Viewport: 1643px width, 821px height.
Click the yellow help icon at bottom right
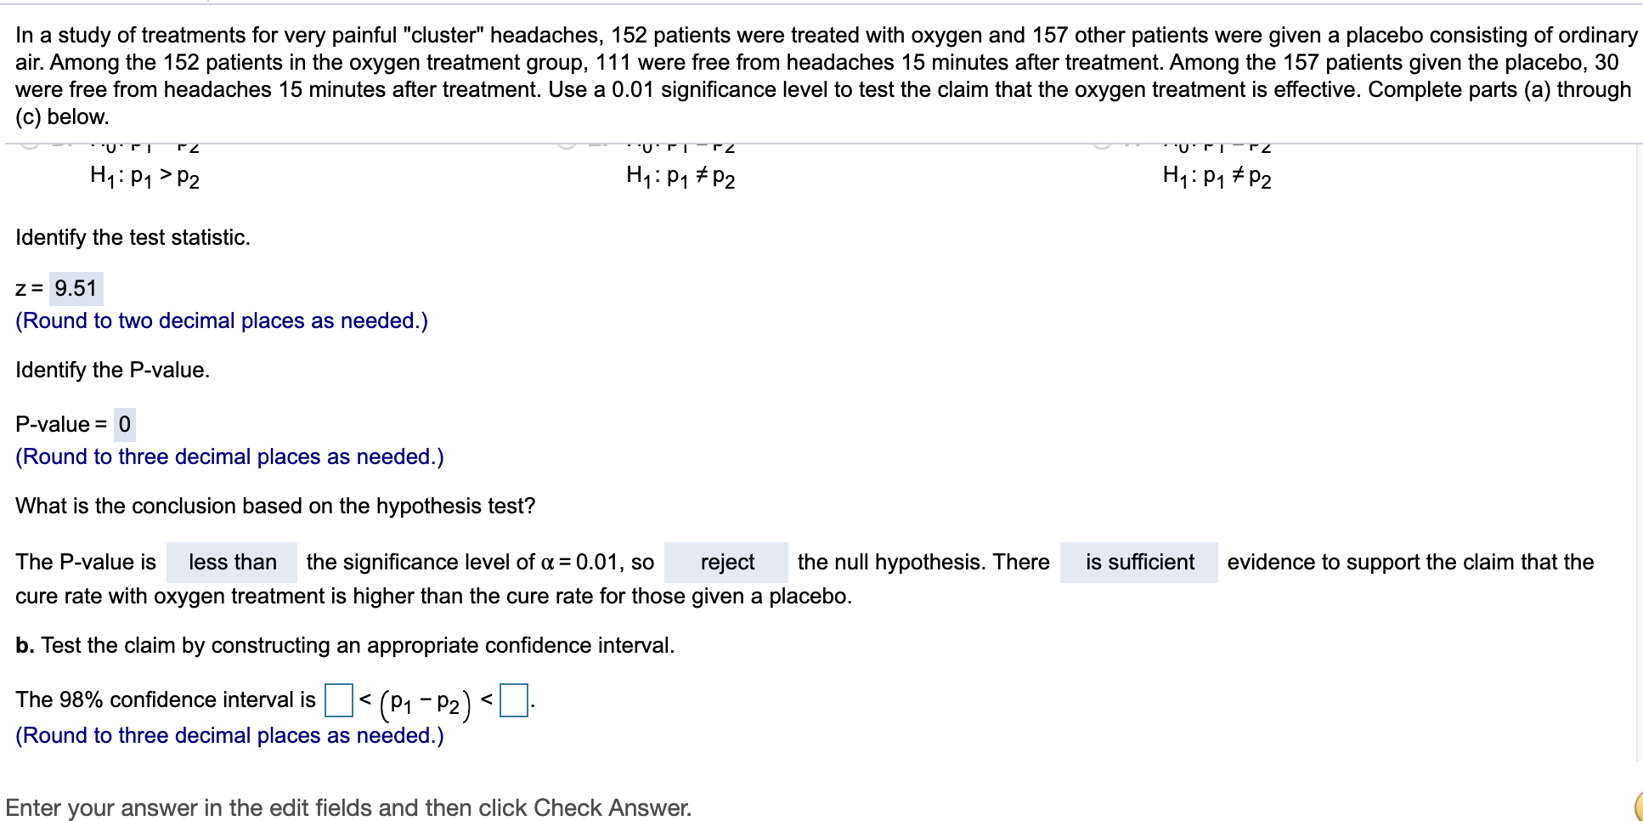click(1636, 807)
